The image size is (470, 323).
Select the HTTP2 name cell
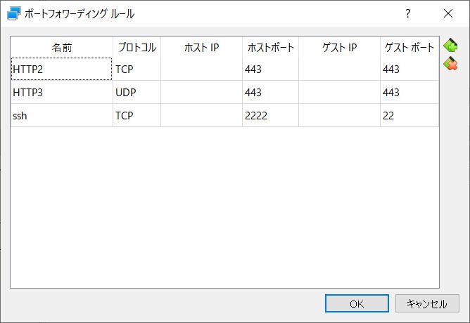[61, 69]
